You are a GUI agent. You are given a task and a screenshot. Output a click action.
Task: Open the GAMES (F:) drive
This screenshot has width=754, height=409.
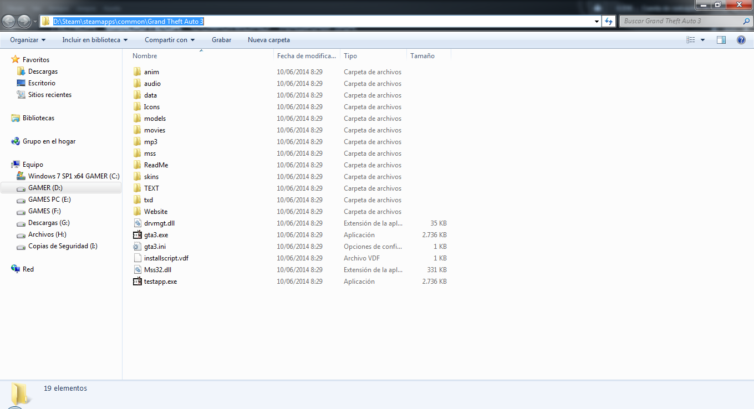(44, 211)
